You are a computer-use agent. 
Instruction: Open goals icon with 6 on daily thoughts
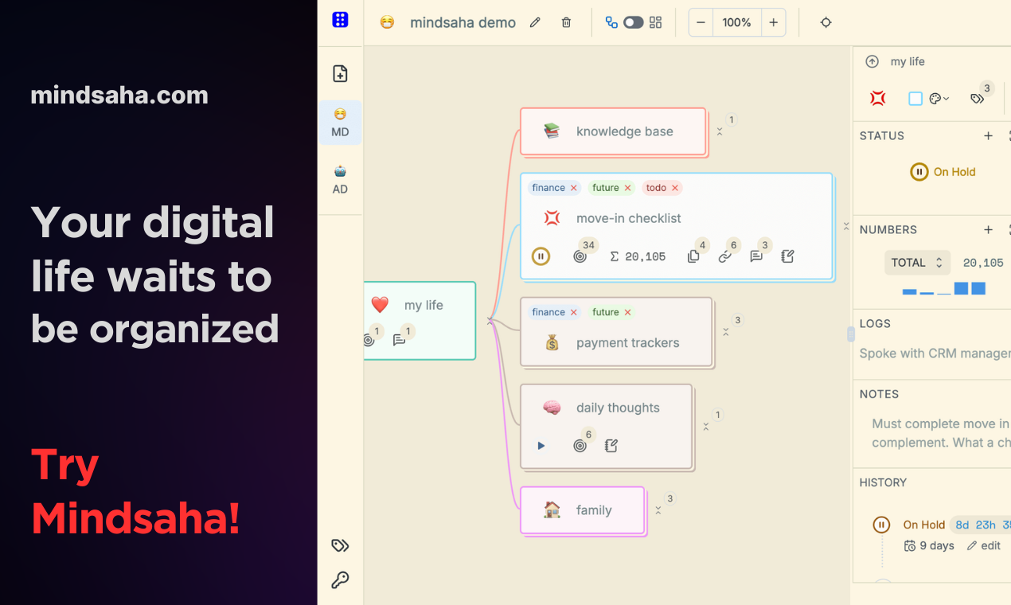pos(580,446)
